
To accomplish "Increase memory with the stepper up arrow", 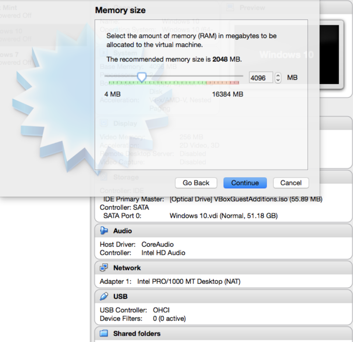I will 278,75.
